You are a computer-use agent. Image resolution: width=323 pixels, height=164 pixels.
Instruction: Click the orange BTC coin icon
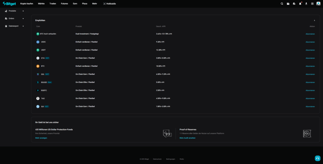pyautogui.click(x=38, y=66)
